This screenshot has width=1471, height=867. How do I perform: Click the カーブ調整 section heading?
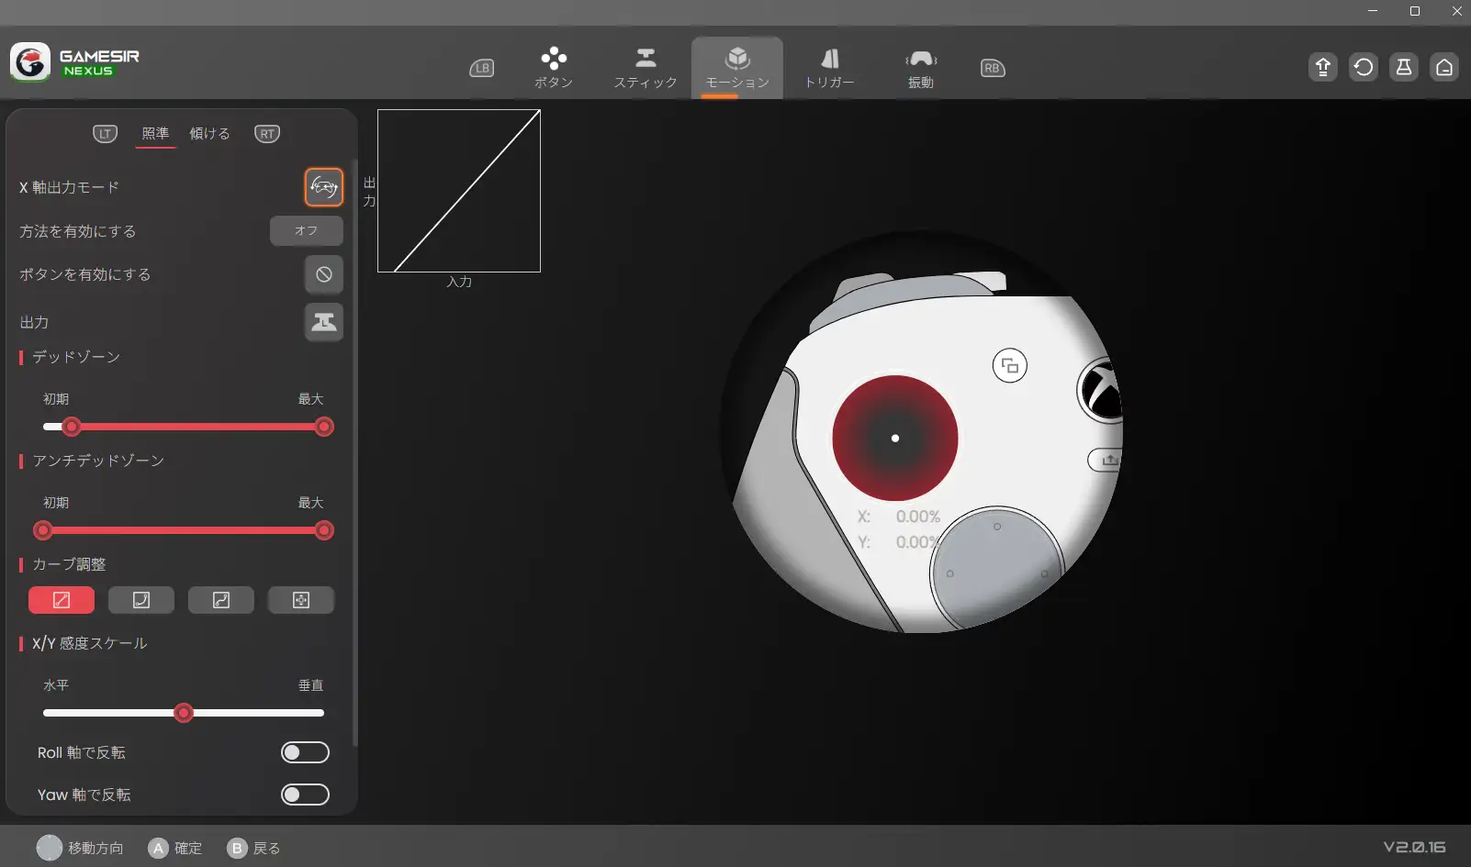tap(69, 564)
